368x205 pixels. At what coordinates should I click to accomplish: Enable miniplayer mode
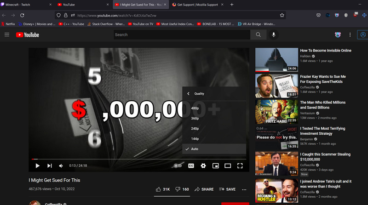tap(215, 165)
